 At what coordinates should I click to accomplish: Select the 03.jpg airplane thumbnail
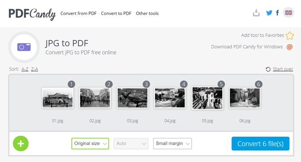pos(132,98)
